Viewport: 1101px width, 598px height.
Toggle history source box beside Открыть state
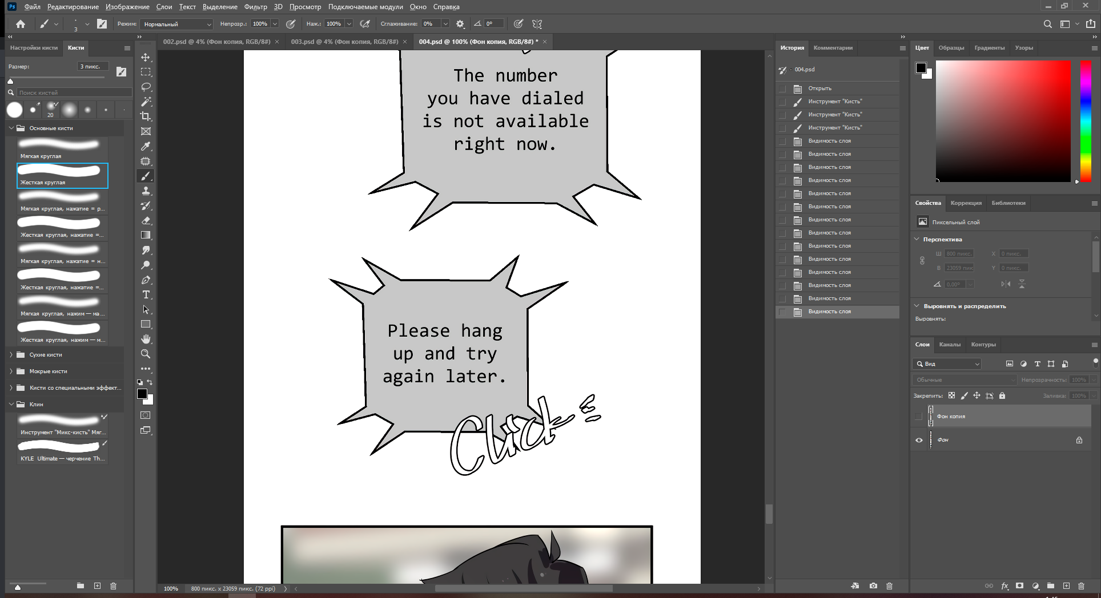[782, 88]
